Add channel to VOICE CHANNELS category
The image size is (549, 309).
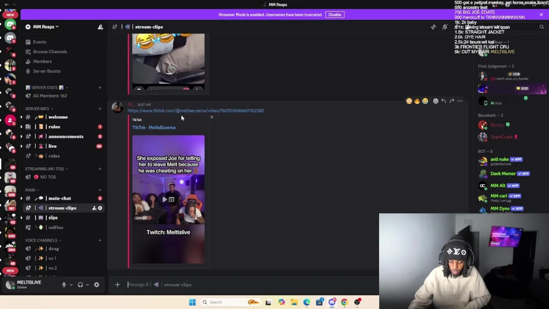[x=100, y=240]
